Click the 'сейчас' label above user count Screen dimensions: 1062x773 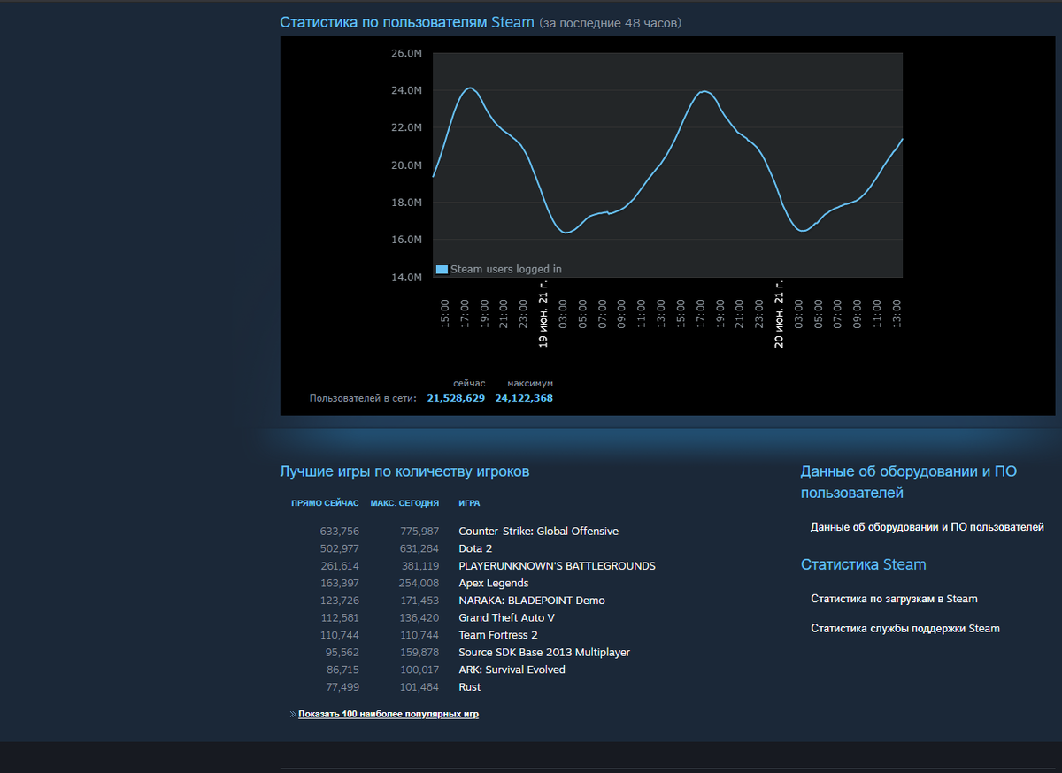[x=469, y=384]
